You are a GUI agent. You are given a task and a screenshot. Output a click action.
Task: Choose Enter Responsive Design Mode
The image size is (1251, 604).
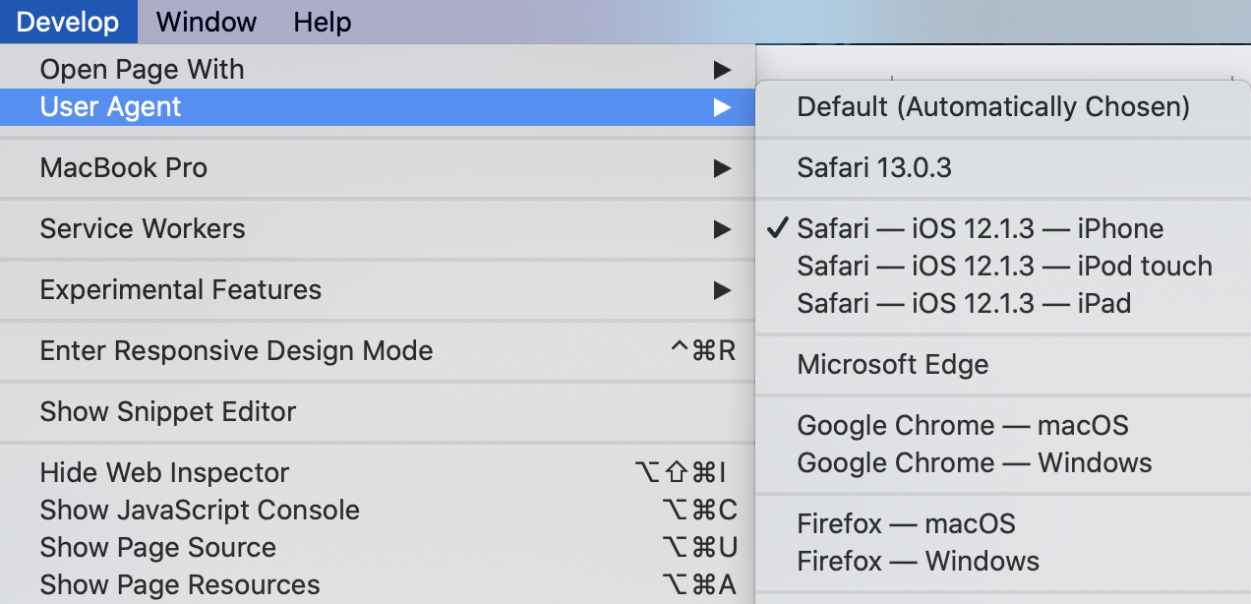(x=378, y=351)
